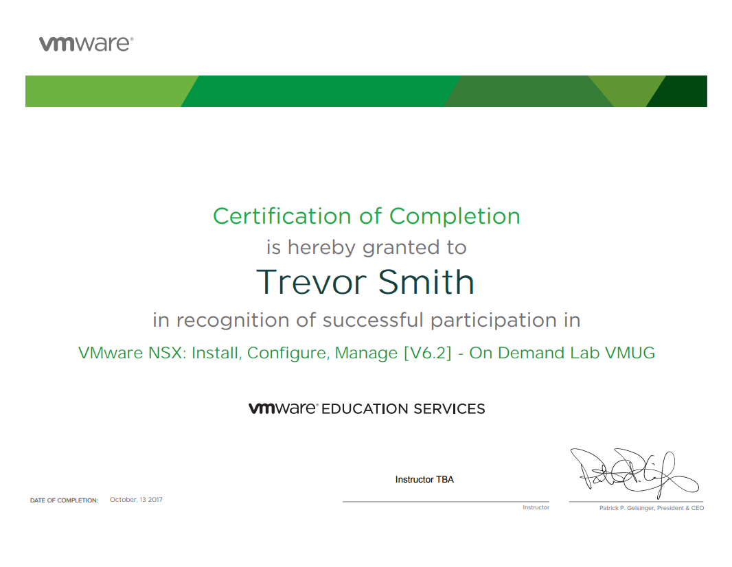The image size is (732, 567).
Task: Select the "Certification of Completion" heading
Action: coord(366,216)
